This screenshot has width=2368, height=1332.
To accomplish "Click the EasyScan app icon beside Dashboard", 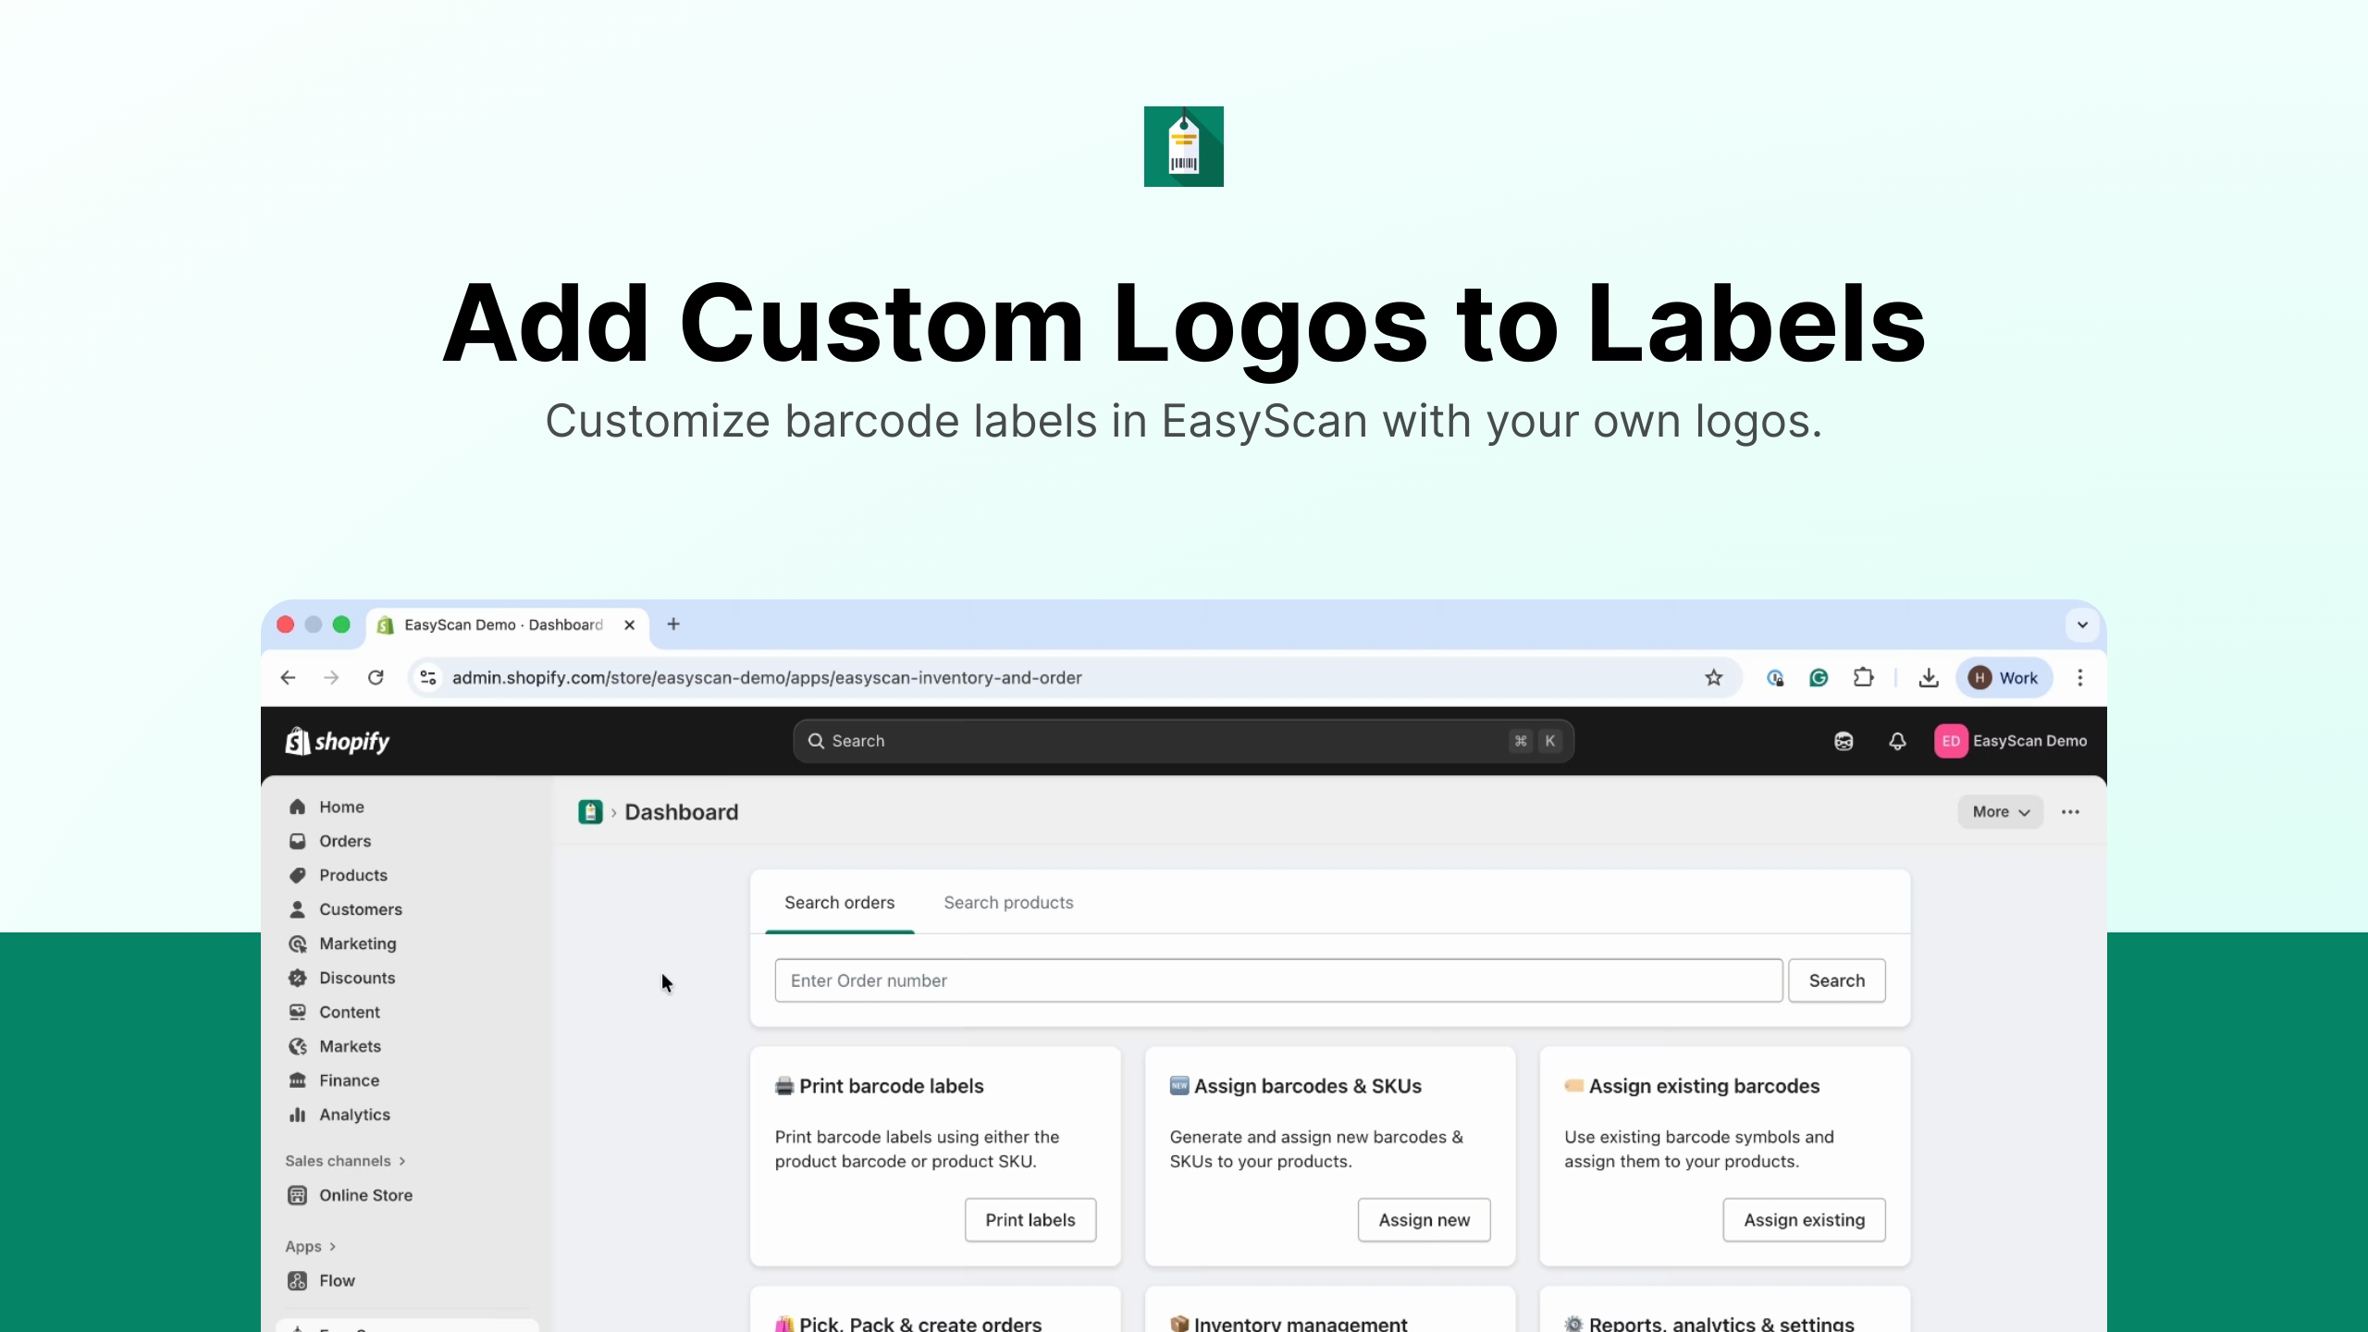I will pos(590,812).
